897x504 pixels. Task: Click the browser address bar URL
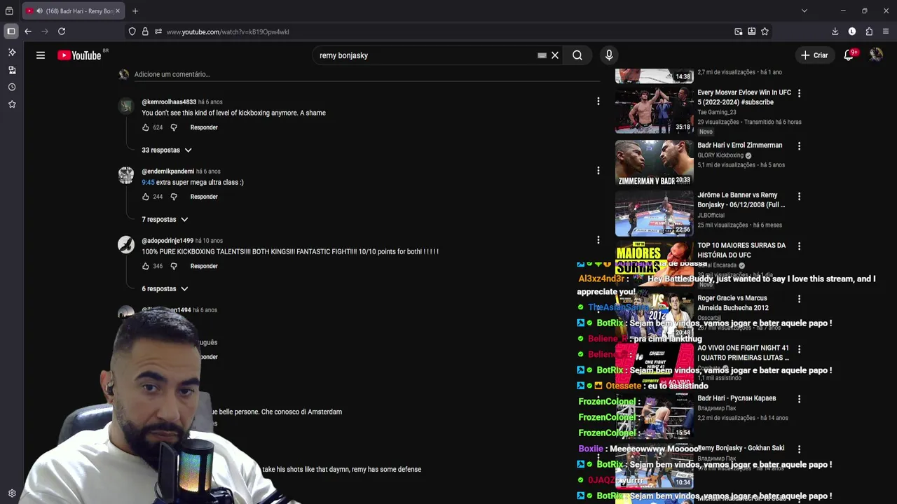[x=228, y=31]
